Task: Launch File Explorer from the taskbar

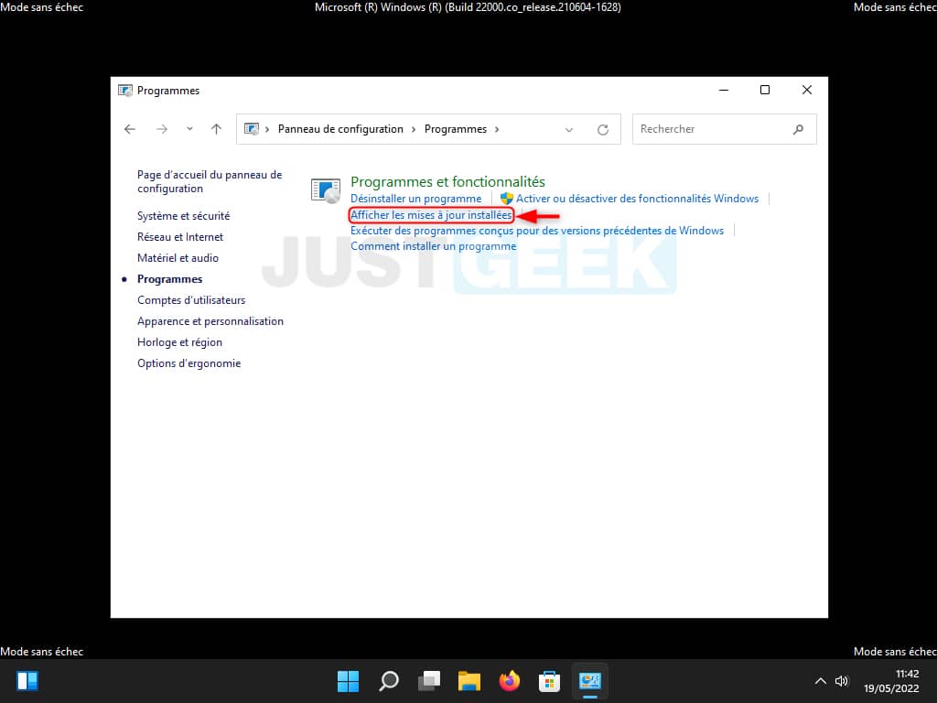Action: (x=469, y=681)
